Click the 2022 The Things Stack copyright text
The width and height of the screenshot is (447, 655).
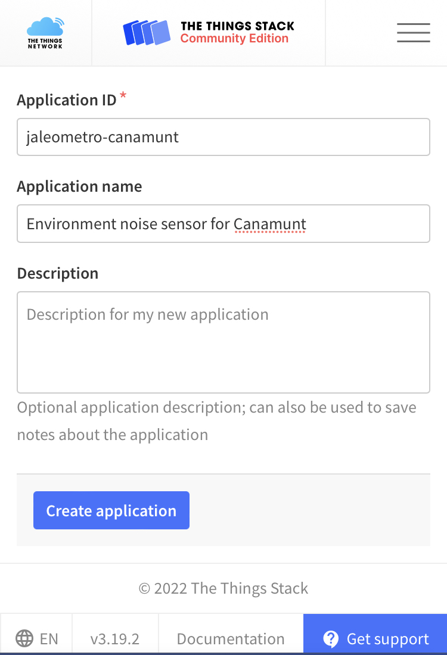(x=223, y=588)
